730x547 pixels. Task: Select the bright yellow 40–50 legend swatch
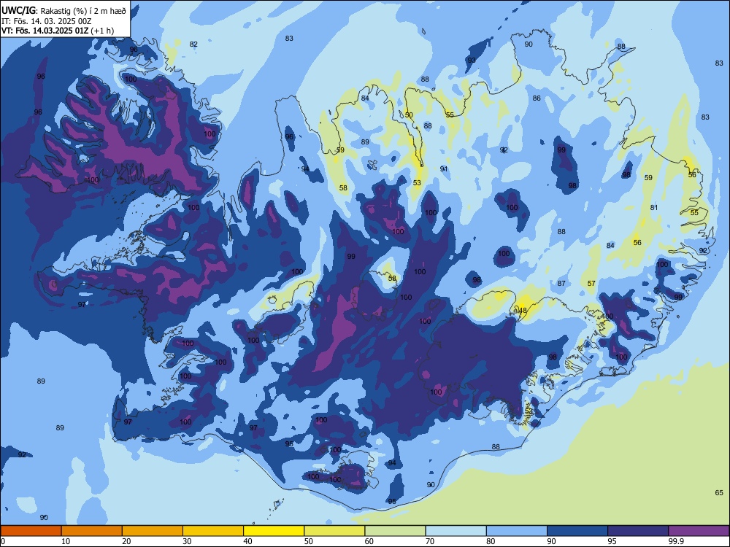click(274, 531)
